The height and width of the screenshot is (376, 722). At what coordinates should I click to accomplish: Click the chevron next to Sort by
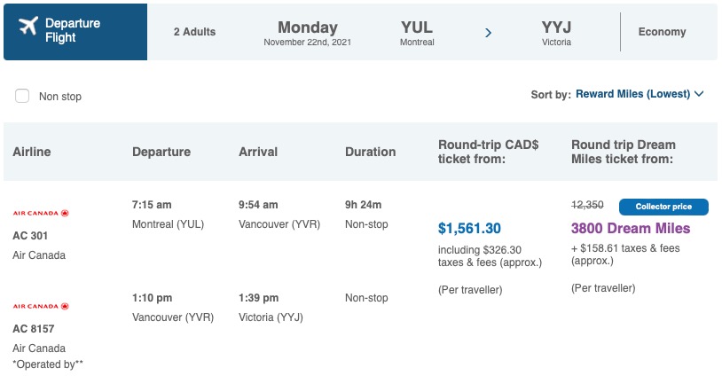pyautogui.click(x=699, y=94)
